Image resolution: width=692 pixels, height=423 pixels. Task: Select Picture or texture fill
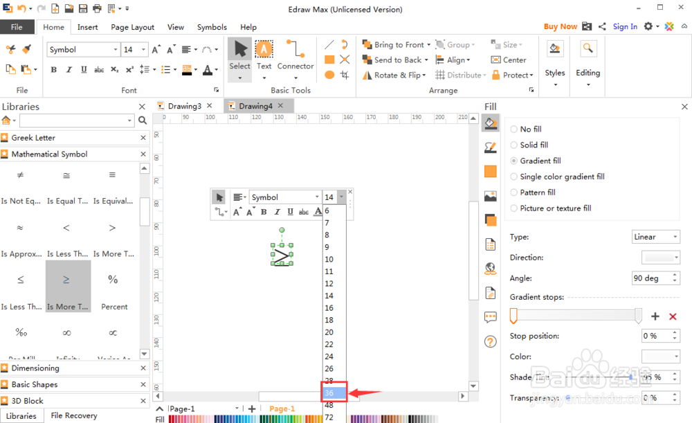tap(551, 208)
